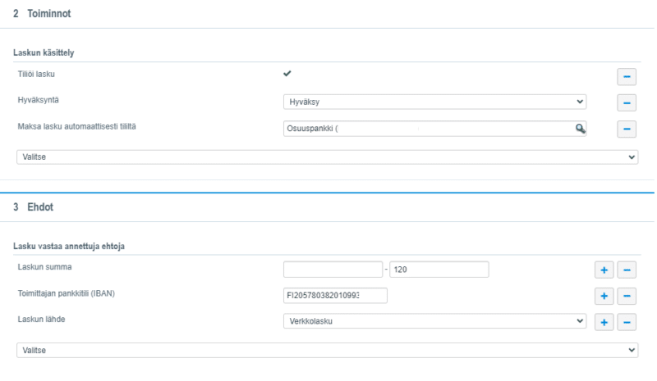657x381 pixels.
Task: Click the IBAN field starting with FI205780
Action: (x=334, y=296)
